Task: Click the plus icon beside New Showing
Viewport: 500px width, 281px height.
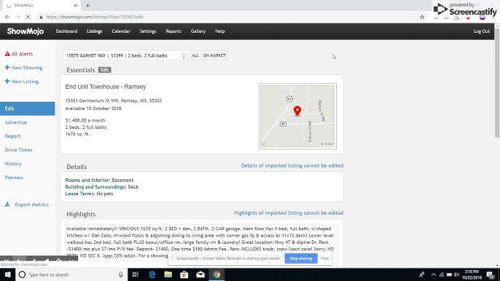Action: (x=7, y=68)
